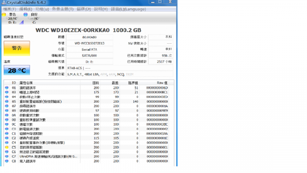307x173 pixels.
Task: Click the status orb for attribute C1
Action: 7,134
